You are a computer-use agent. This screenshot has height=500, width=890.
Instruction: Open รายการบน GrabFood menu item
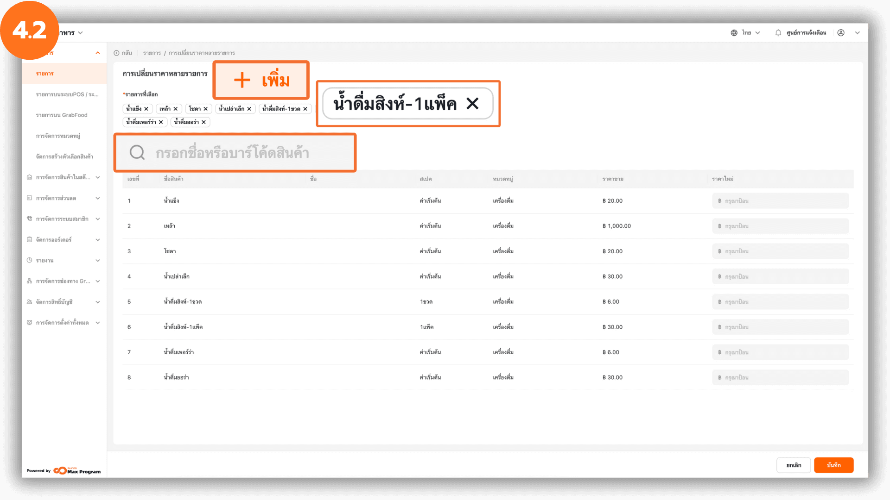tap(62, 115)
